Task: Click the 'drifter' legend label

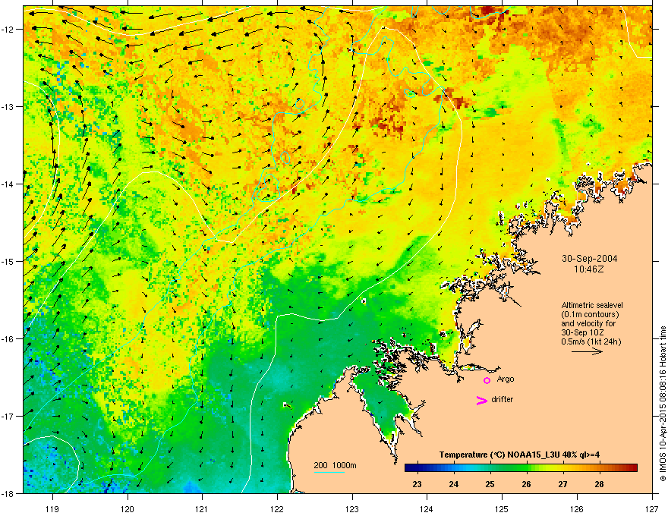Action: pyautogui.click(x=503, y=399)
